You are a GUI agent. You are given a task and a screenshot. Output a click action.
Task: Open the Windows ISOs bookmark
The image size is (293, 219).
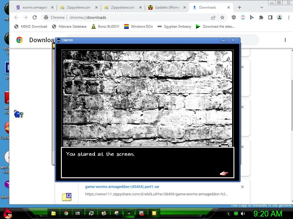click(x=138, y=27)
